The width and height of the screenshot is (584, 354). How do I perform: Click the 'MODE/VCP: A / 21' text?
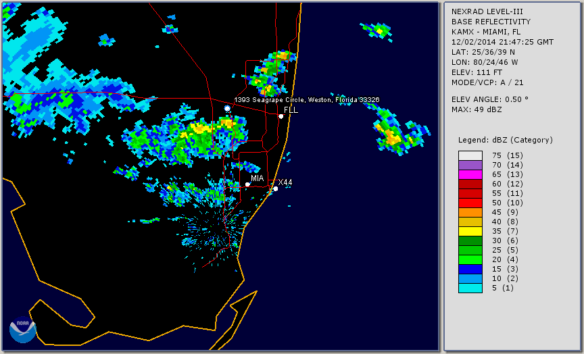(487, 82)
